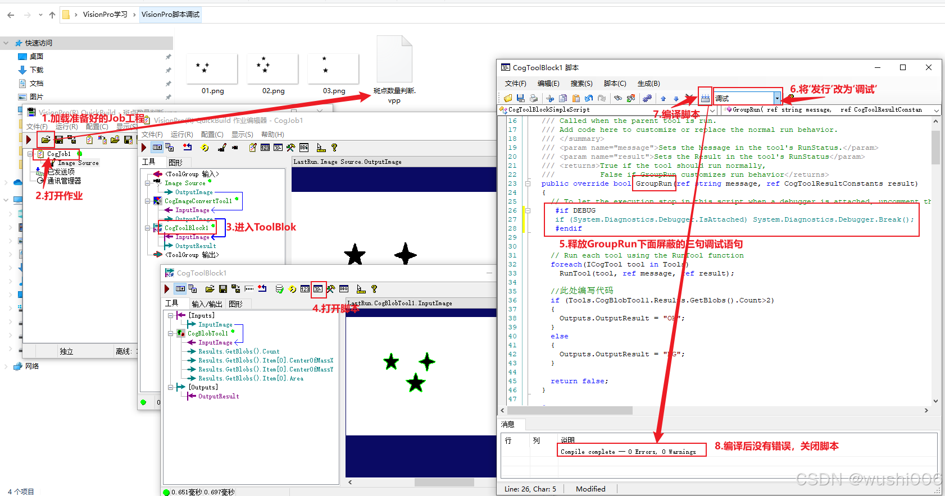The image size is (945, 496).
Task: Click the DBG icon in CogToolBlock1 toolbar
Action: 344,289
